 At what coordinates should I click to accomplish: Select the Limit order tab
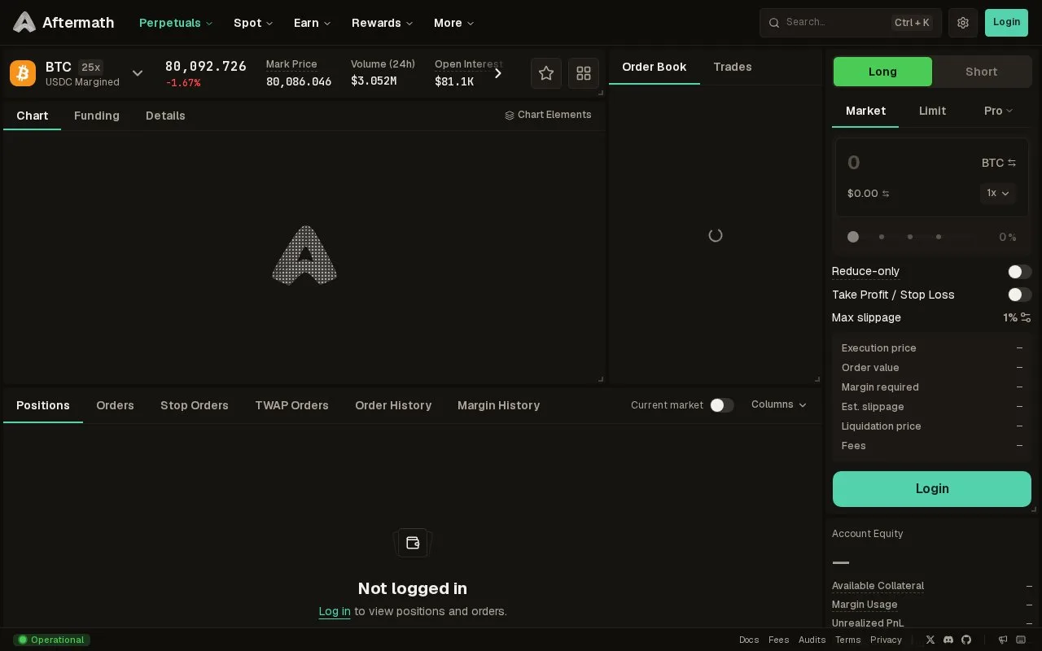[x=932, y=111]
